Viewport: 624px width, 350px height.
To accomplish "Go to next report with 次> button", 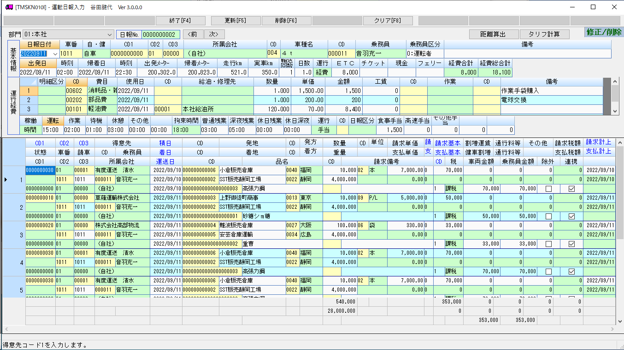I will point(214,34).
